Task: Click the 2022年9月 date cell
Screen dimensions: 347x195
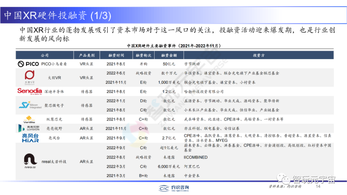Action: pyautogui.click(x=116, y=148)
